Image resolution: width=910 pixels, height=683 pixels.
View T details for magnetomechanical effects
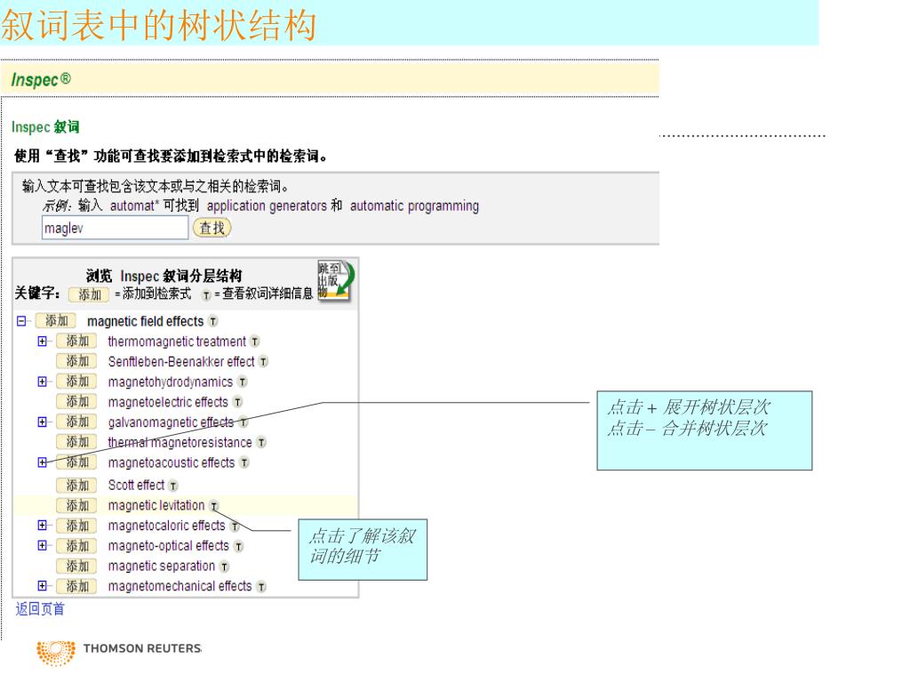point(261,587)
